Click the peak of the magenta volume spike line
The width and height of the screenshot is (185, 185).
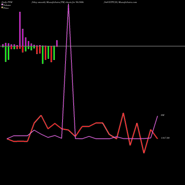(x=68, y=4)
